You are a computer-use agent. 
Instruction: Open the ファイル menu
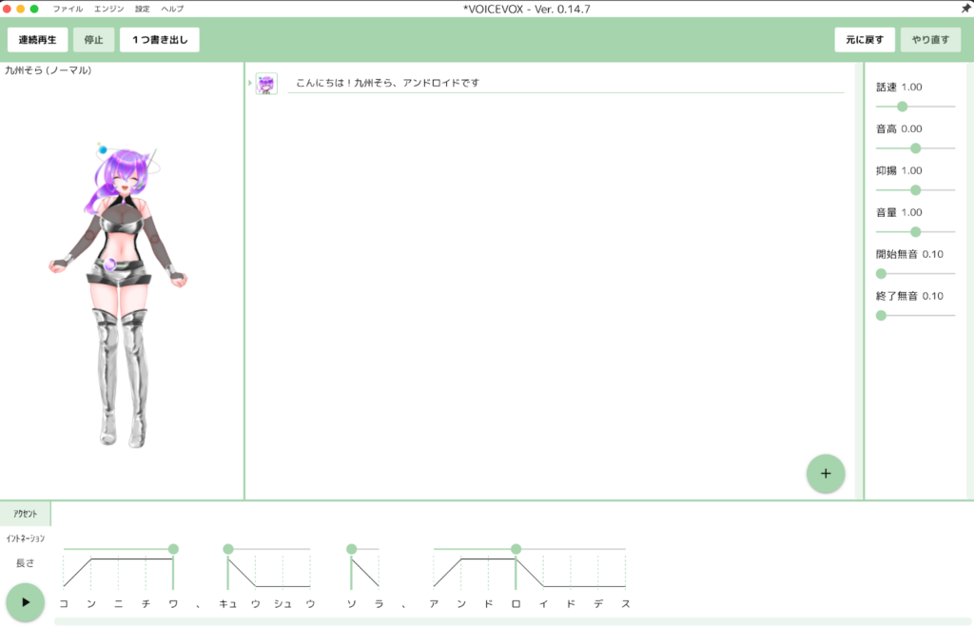click(x=68, y=9)
